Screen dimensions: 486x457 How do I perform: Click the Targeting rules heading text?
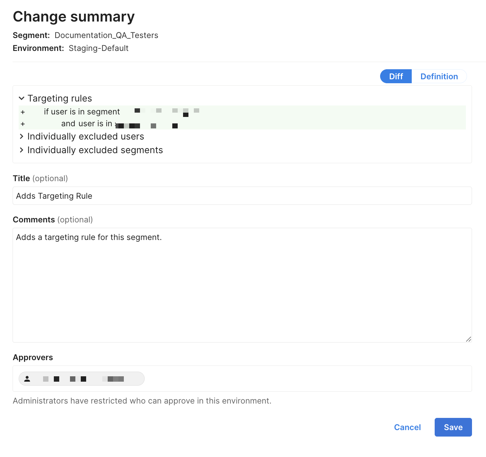pyautogui.click(x=60, y=98)
